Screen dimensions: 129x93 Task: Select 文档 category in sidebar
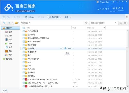9,36
